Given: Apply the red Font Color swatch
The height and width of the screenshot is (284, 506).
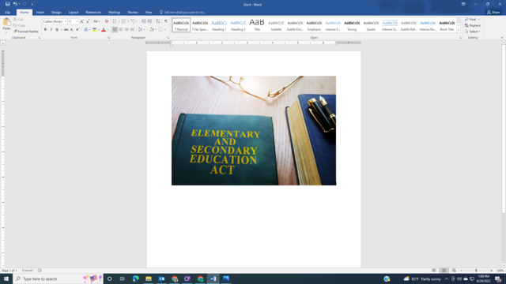Looking at the screenshot, I should (x=104, y=30).
